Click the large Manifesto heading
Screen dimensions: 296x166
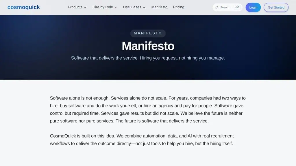(x=148, y=46)
